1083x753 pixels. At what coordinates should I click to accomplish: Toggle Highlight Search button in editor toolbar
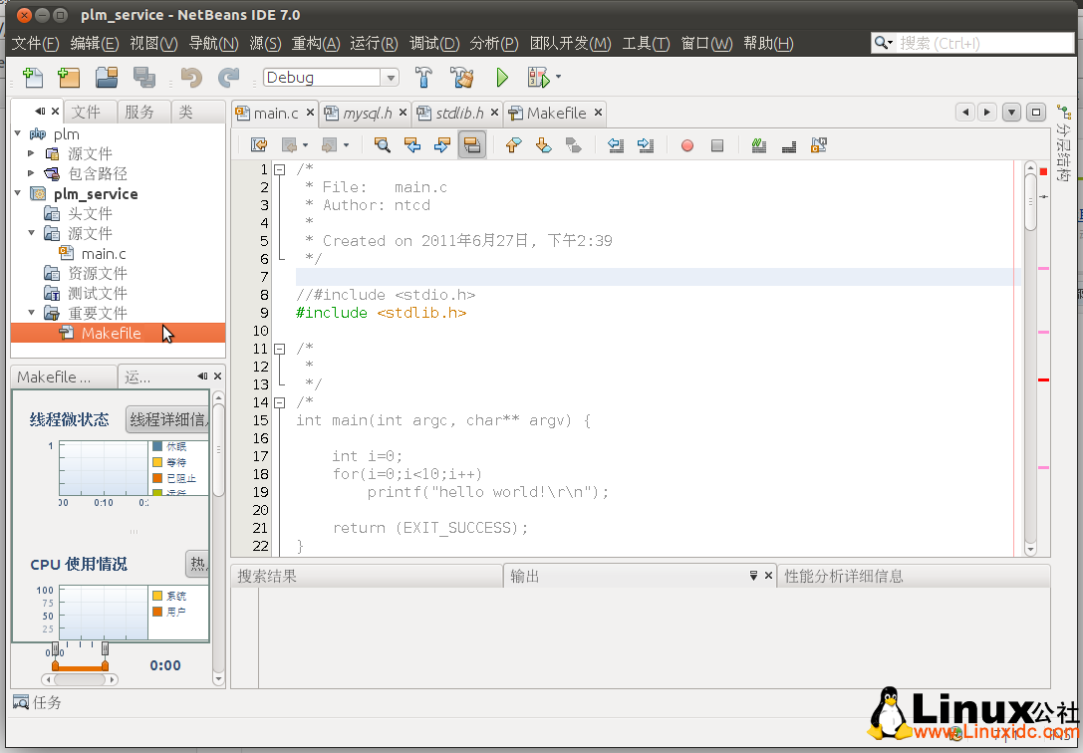(471, 145)
